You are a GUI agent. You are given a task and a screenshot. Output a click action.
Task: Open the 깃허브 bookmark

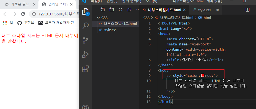click(x=26, y=23)
